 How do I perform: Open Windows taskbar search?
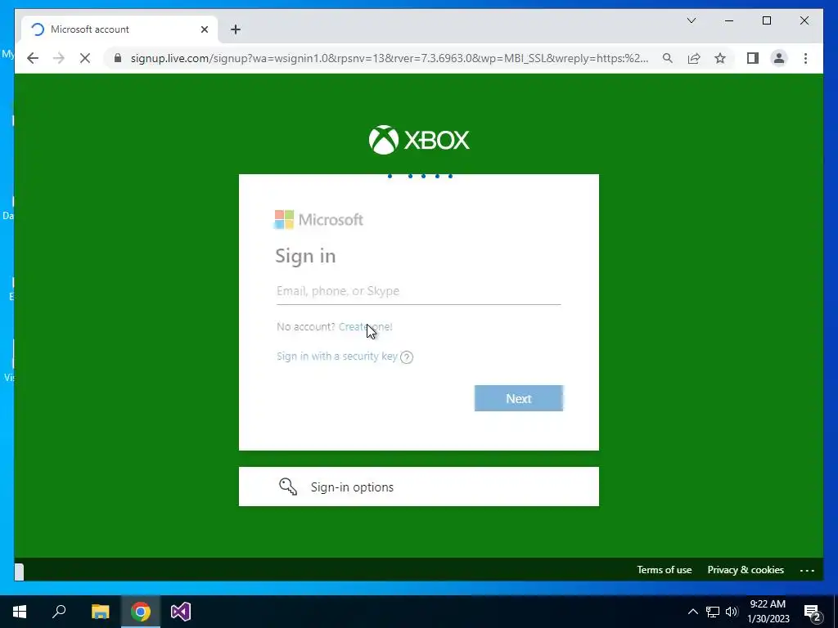[59, 612]
